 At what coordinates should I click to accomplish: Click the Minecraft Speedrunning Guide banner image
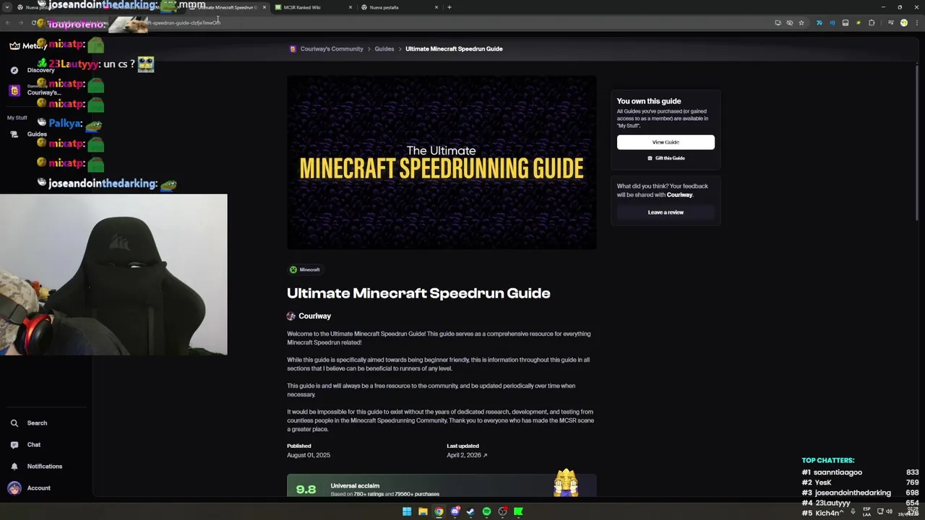coord(442,162)
